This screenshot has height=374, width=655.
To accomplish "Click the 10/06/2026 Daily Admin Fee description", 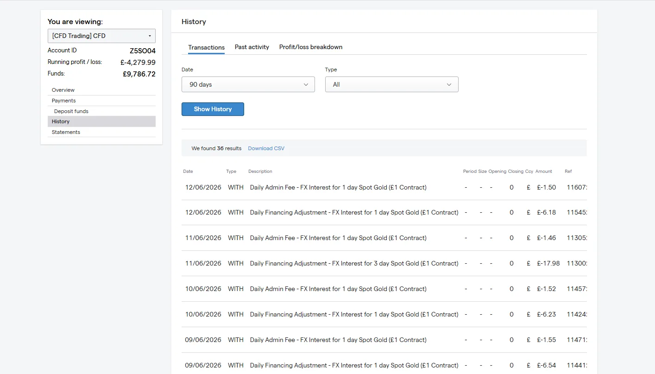I will pos(338,289).
